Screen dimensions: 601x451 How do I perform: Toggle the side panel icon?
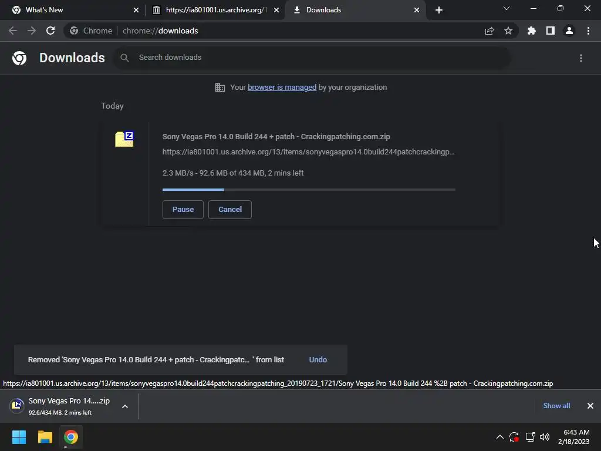tap(551, 31)
